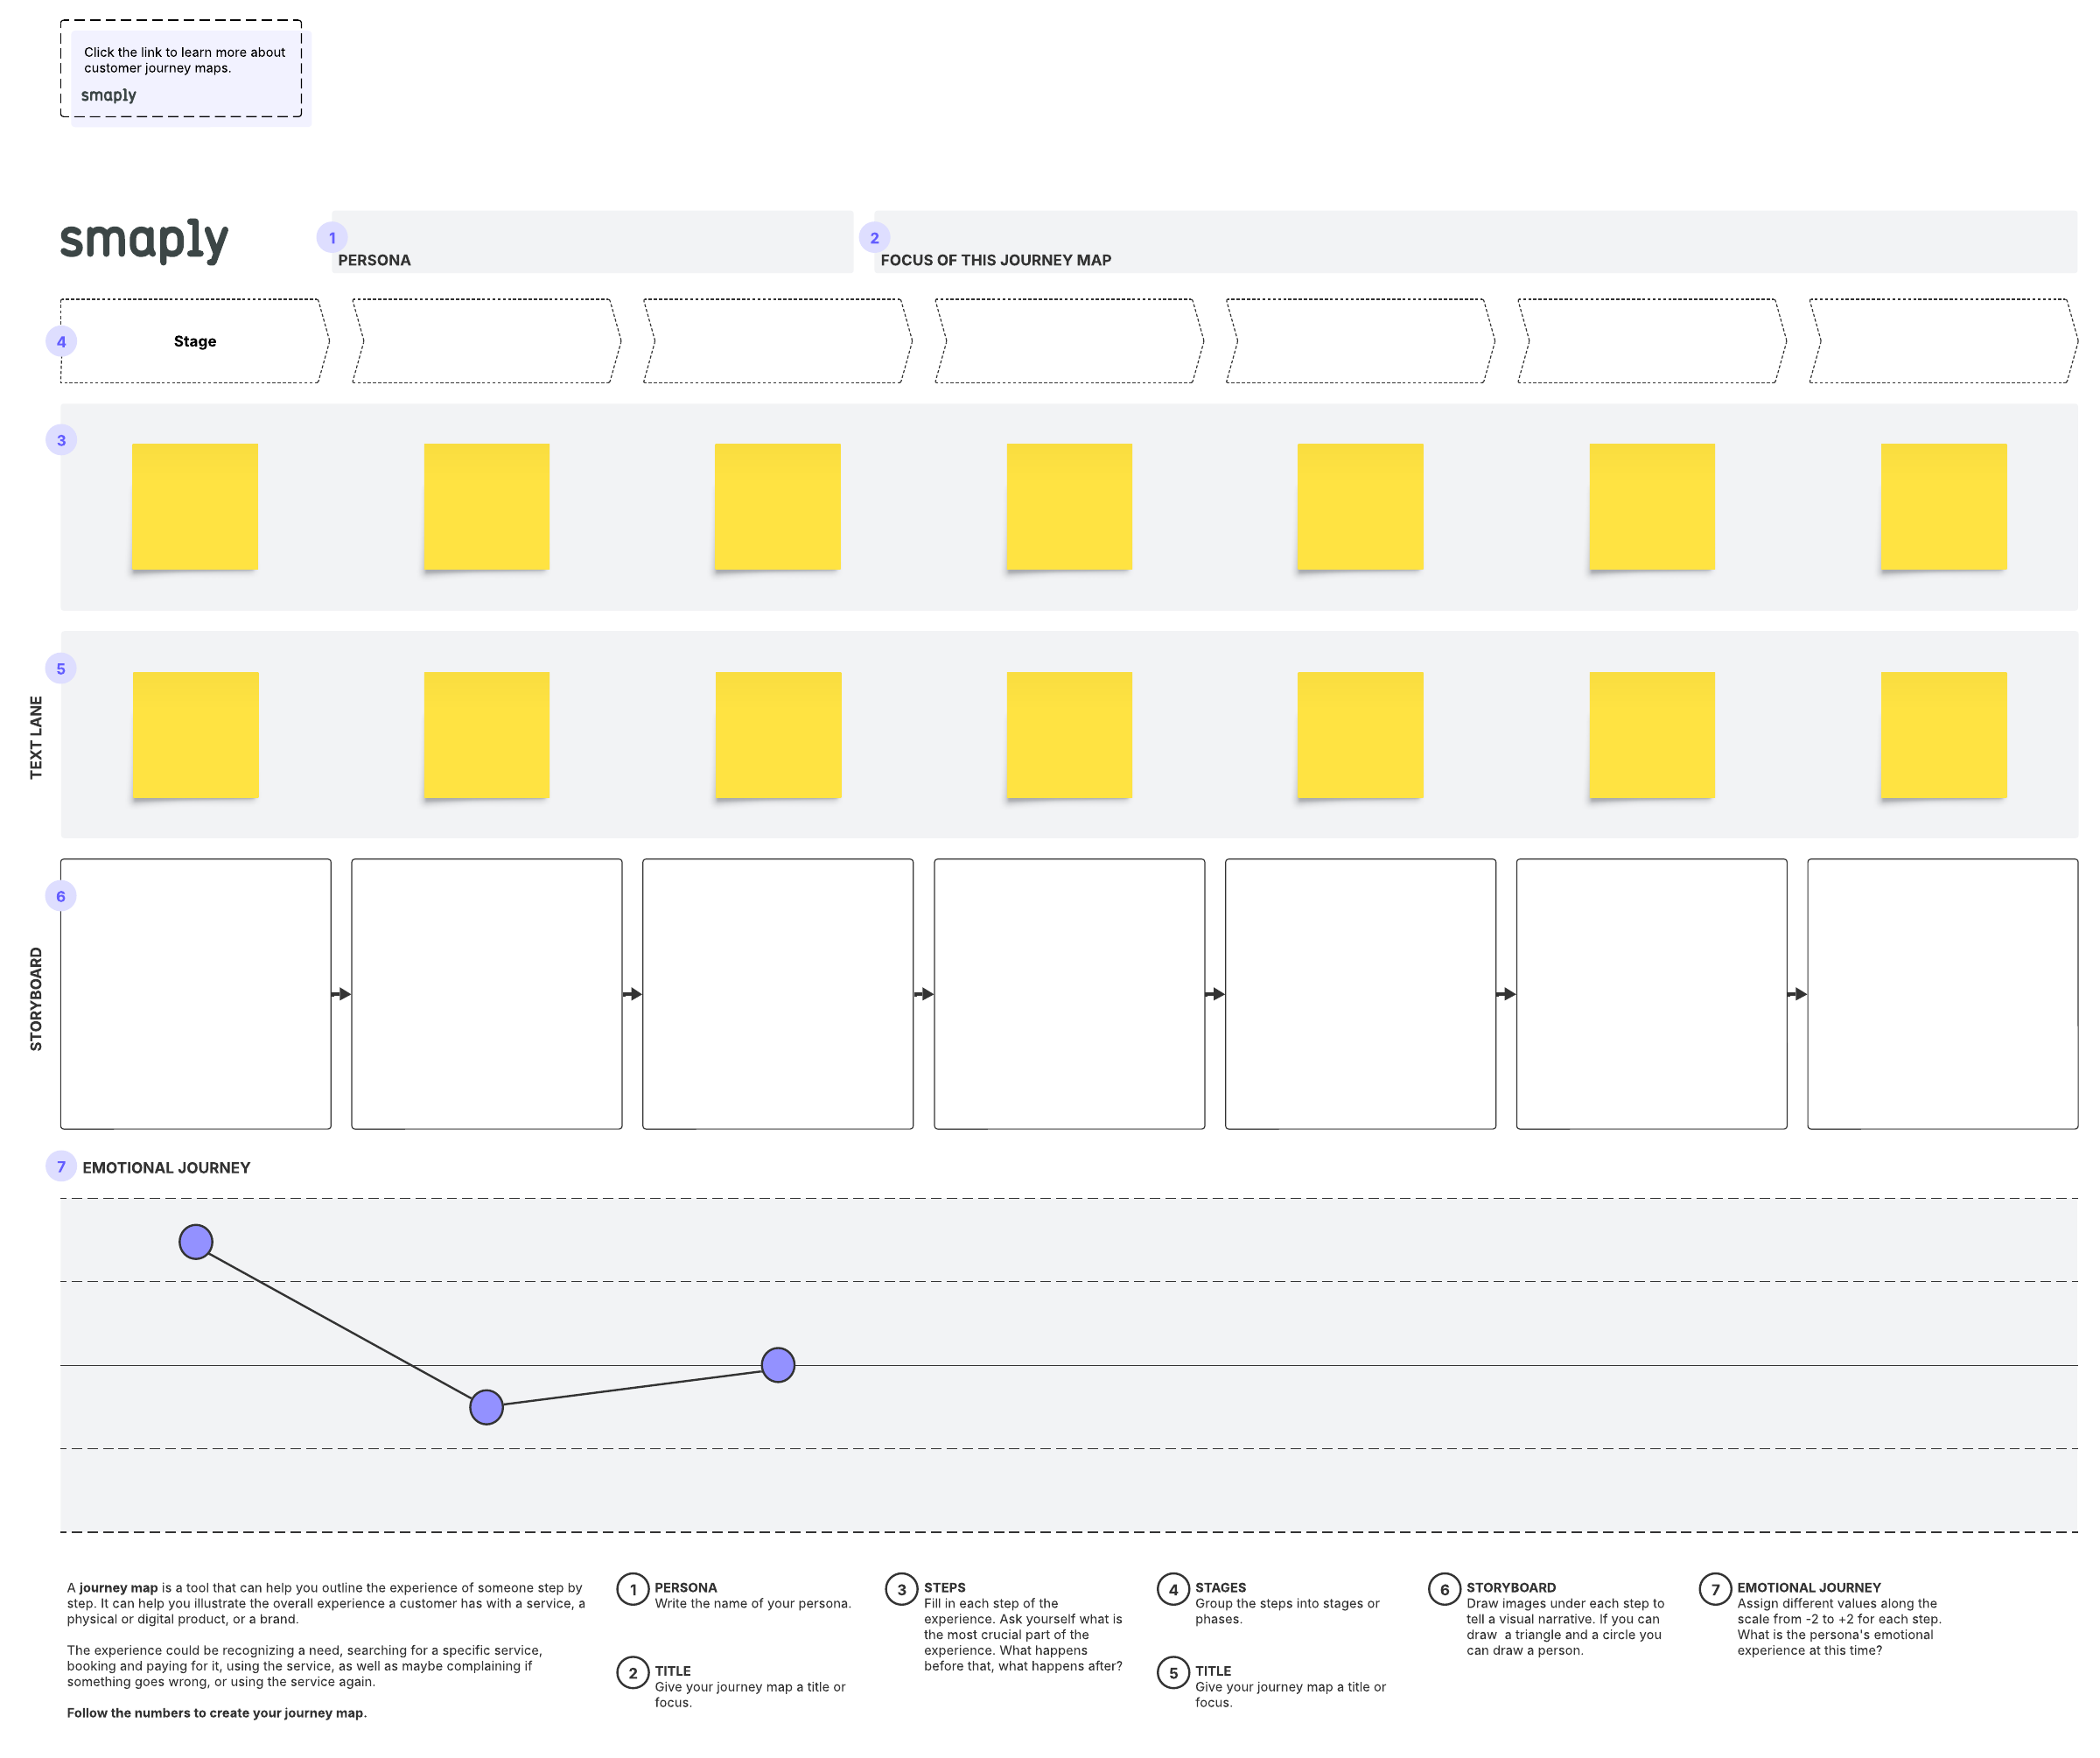Select the purple number 1 persona badge
2100x1758 pixels.
click(x=332, y=238)
